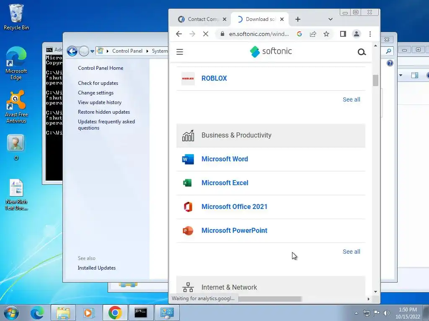Click the Microsoft Office 2021 icon
429x321 pixels.
tap(188, 206)
